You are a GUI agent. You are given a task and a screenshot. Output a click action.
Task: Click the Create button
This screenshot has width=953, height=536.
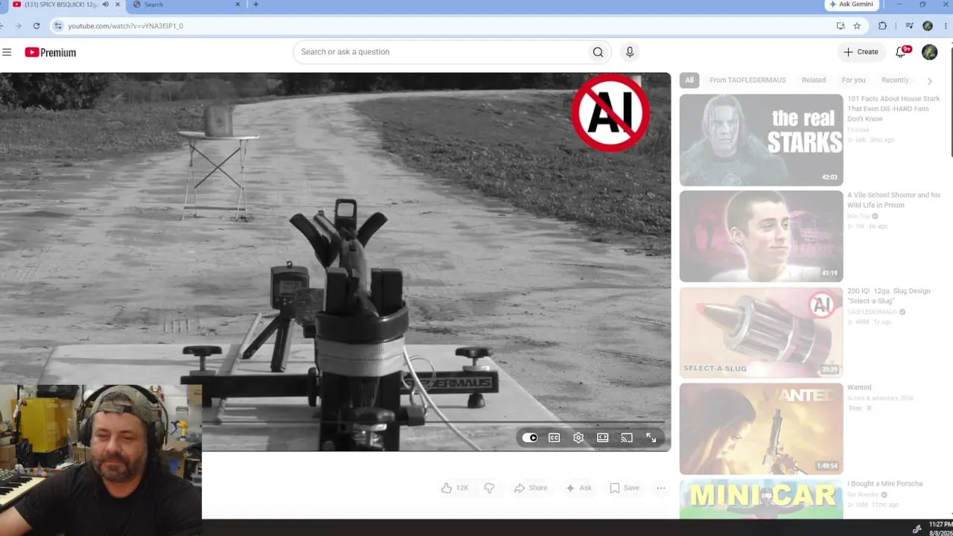point(861,52)
